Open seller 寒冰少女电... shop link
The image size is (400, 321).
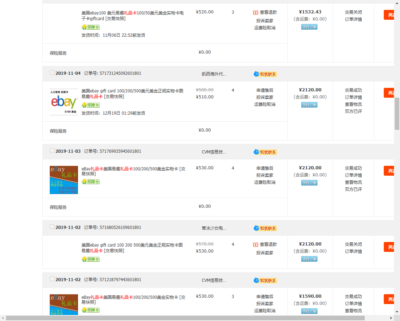[214, 228]
